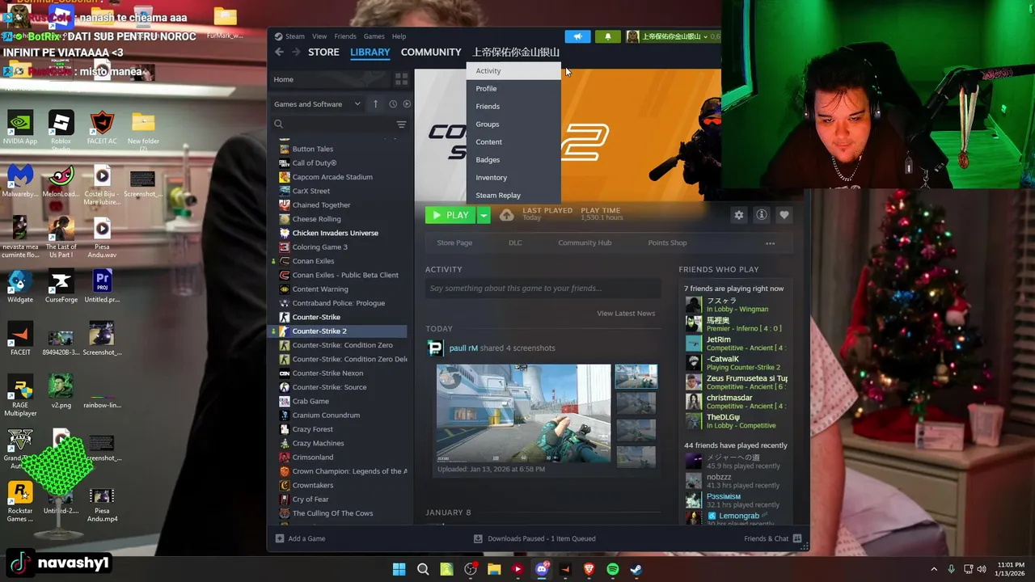This screenshot has height=582, width=1035.
Task: Select Friends in the profile dropdown
Action: click(x=513, y=107)
